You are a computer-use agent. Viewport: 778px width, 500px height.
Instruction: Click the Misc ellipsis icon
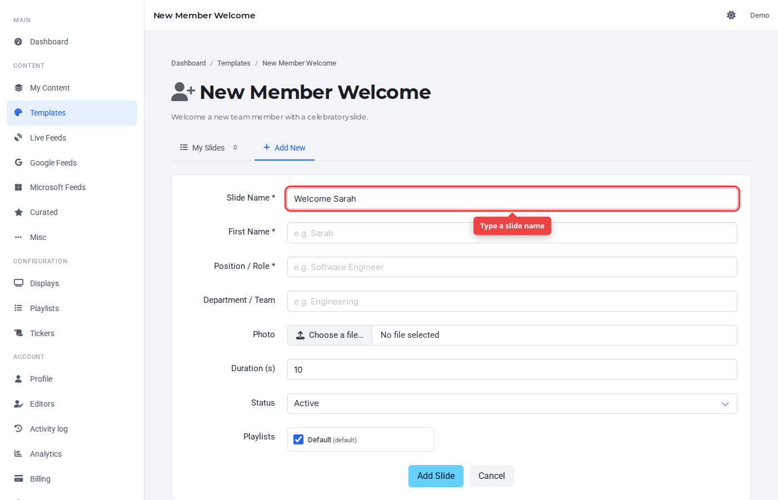18,237
